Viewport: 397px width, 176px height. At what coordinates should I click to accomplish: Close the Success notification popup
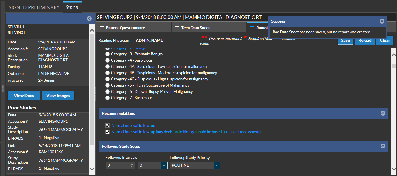382,21
